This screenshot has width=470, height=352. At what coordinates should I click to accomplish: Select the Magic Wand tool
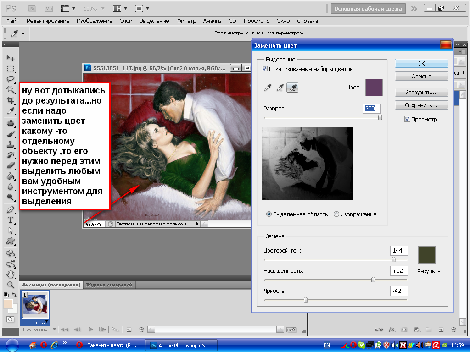click(11, 89)
